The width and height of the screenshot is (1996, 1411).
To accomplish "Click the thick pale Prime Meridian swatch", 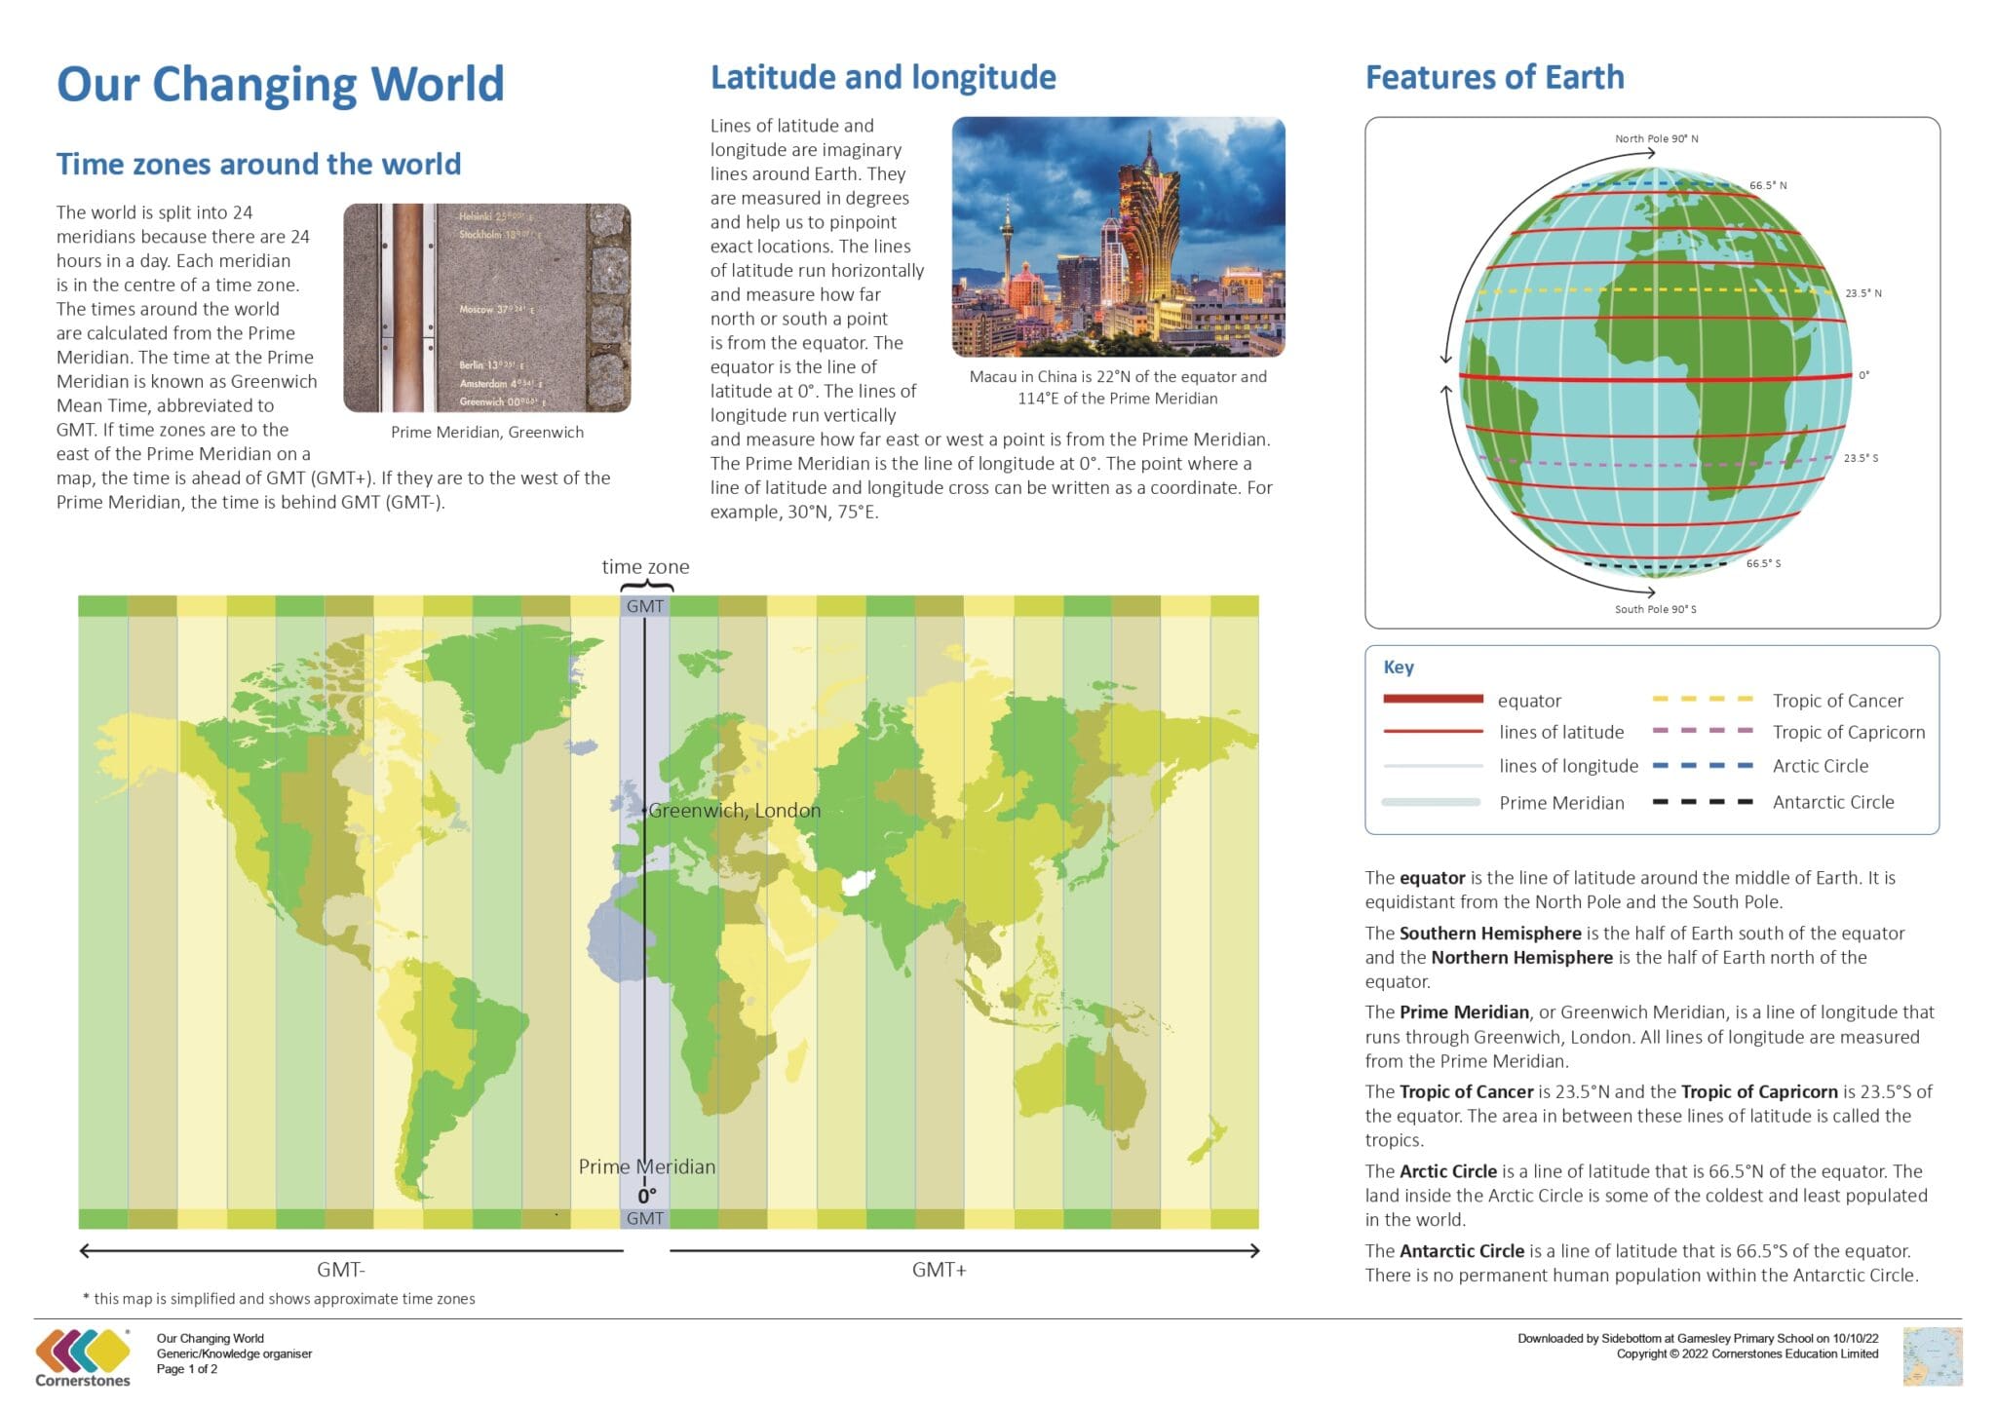I will pyautogui.click(x=1431, y=802).
